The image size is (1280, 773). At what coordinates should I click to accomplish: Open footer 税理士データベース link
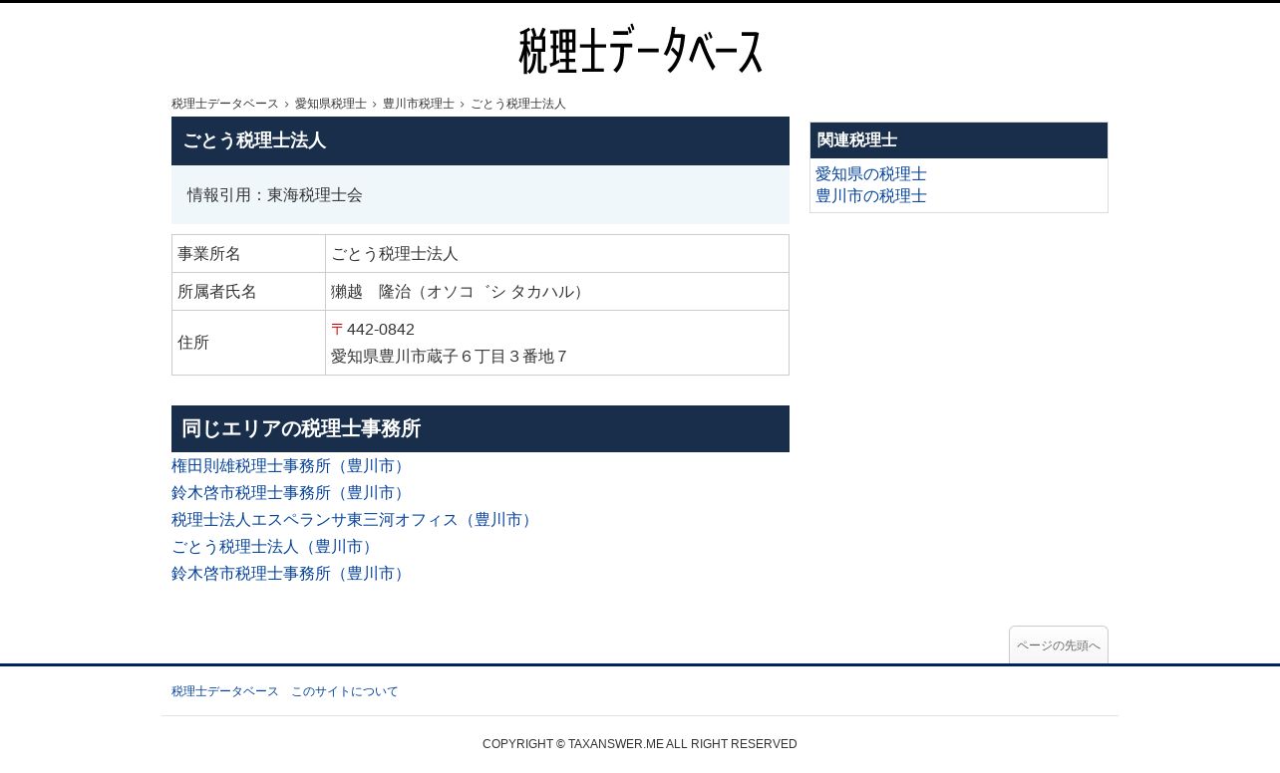[x=225, y=691]
